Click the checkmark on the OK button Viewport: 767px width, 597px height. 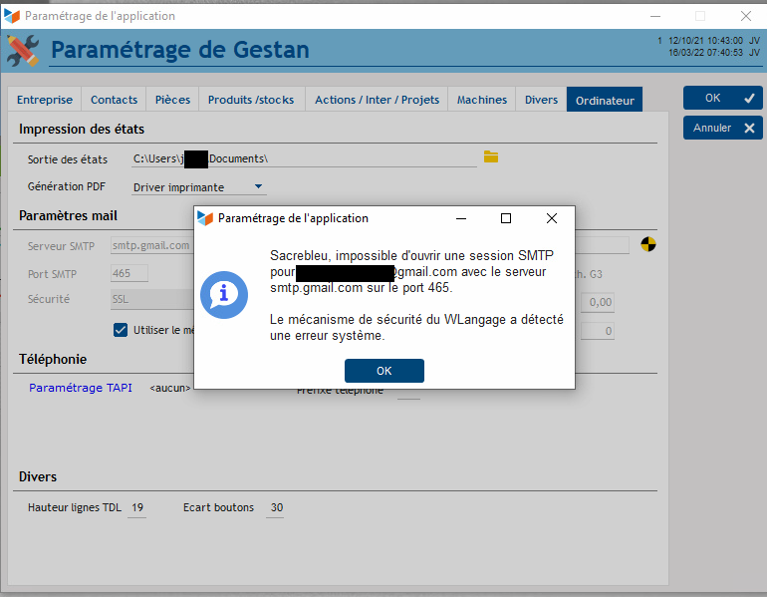tap(748, 98)
